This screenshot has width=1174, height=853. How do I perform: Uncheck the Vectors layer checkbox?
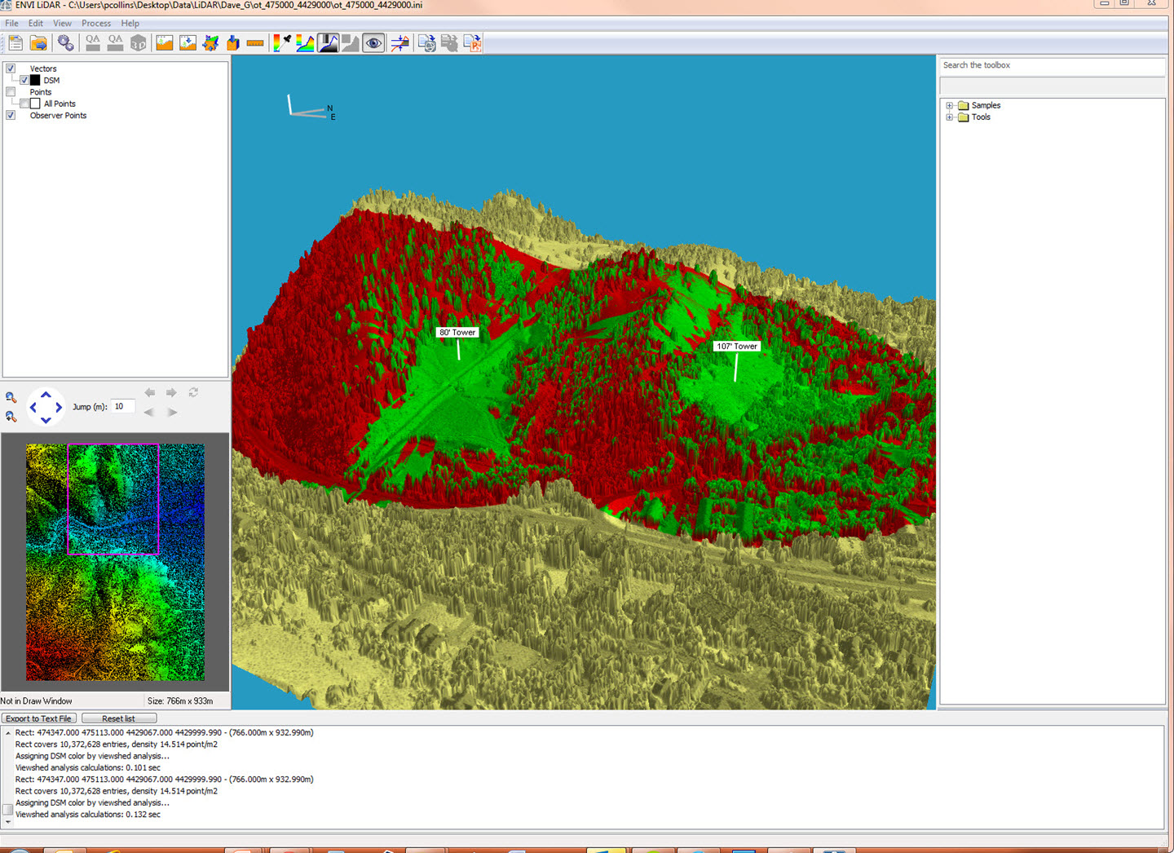(x=11, y=69)
